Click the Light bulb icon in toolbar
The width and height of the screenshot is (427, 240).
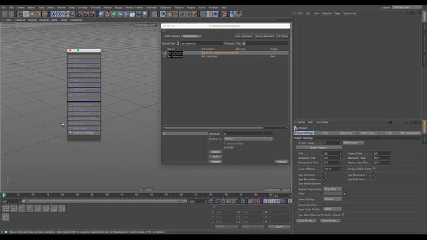coord(145,14)
